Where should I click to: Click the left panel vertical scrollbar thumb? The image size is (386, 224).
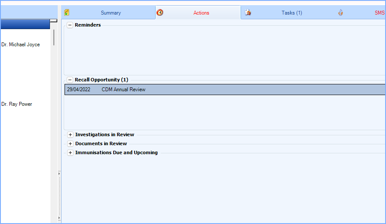point(53,37)
